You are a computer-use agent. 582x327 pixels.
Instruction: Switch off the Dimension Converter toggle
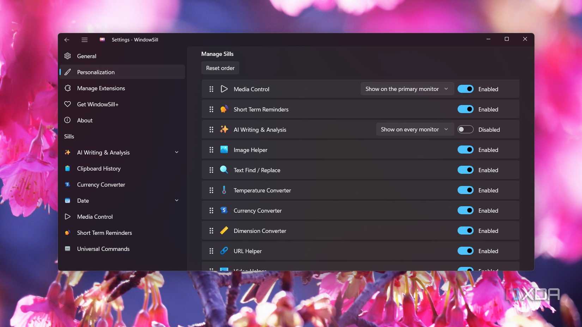click(x=465, y=231)
